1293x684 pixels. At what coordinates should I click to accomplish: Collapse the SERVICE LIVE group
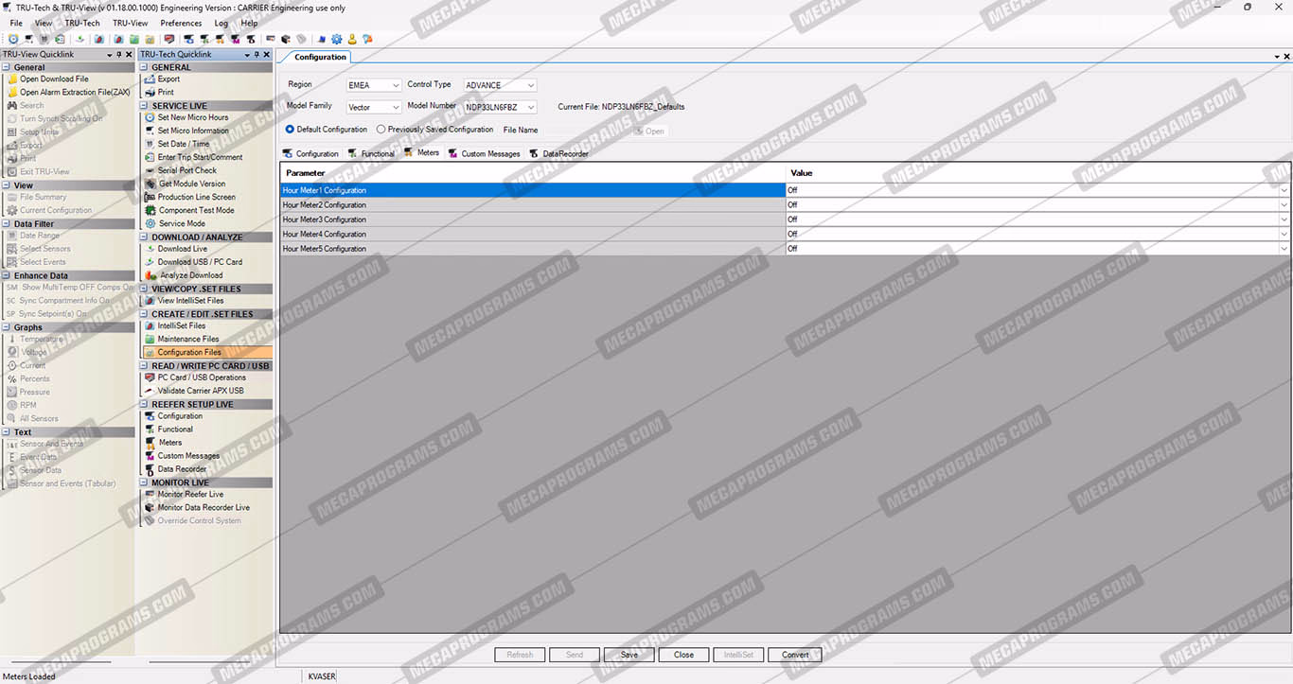click(x=146, y=106)
